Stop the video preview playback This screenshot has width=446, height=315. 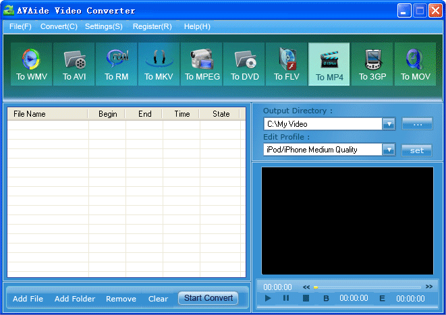tap(306, 298)
